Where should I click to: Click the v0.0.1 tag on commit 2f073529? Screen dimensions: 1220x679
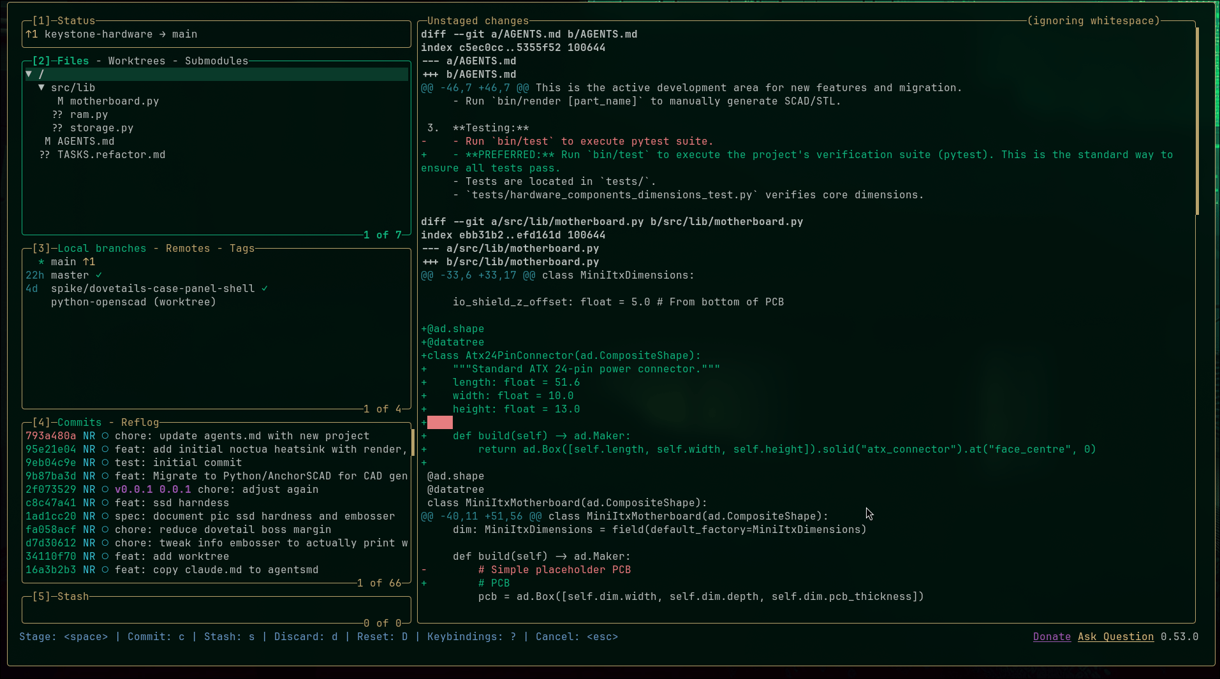pyautogui.click(x=133, y=489)
